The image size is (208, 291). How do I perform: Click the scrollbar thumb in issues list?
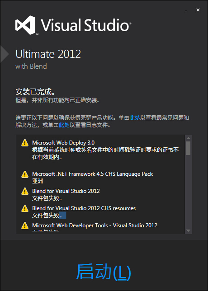click(188, 148)
